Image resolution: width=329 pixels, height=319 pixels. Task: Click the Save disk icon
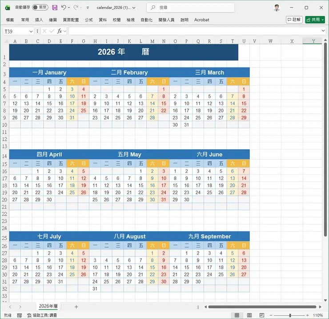point(55,8)
